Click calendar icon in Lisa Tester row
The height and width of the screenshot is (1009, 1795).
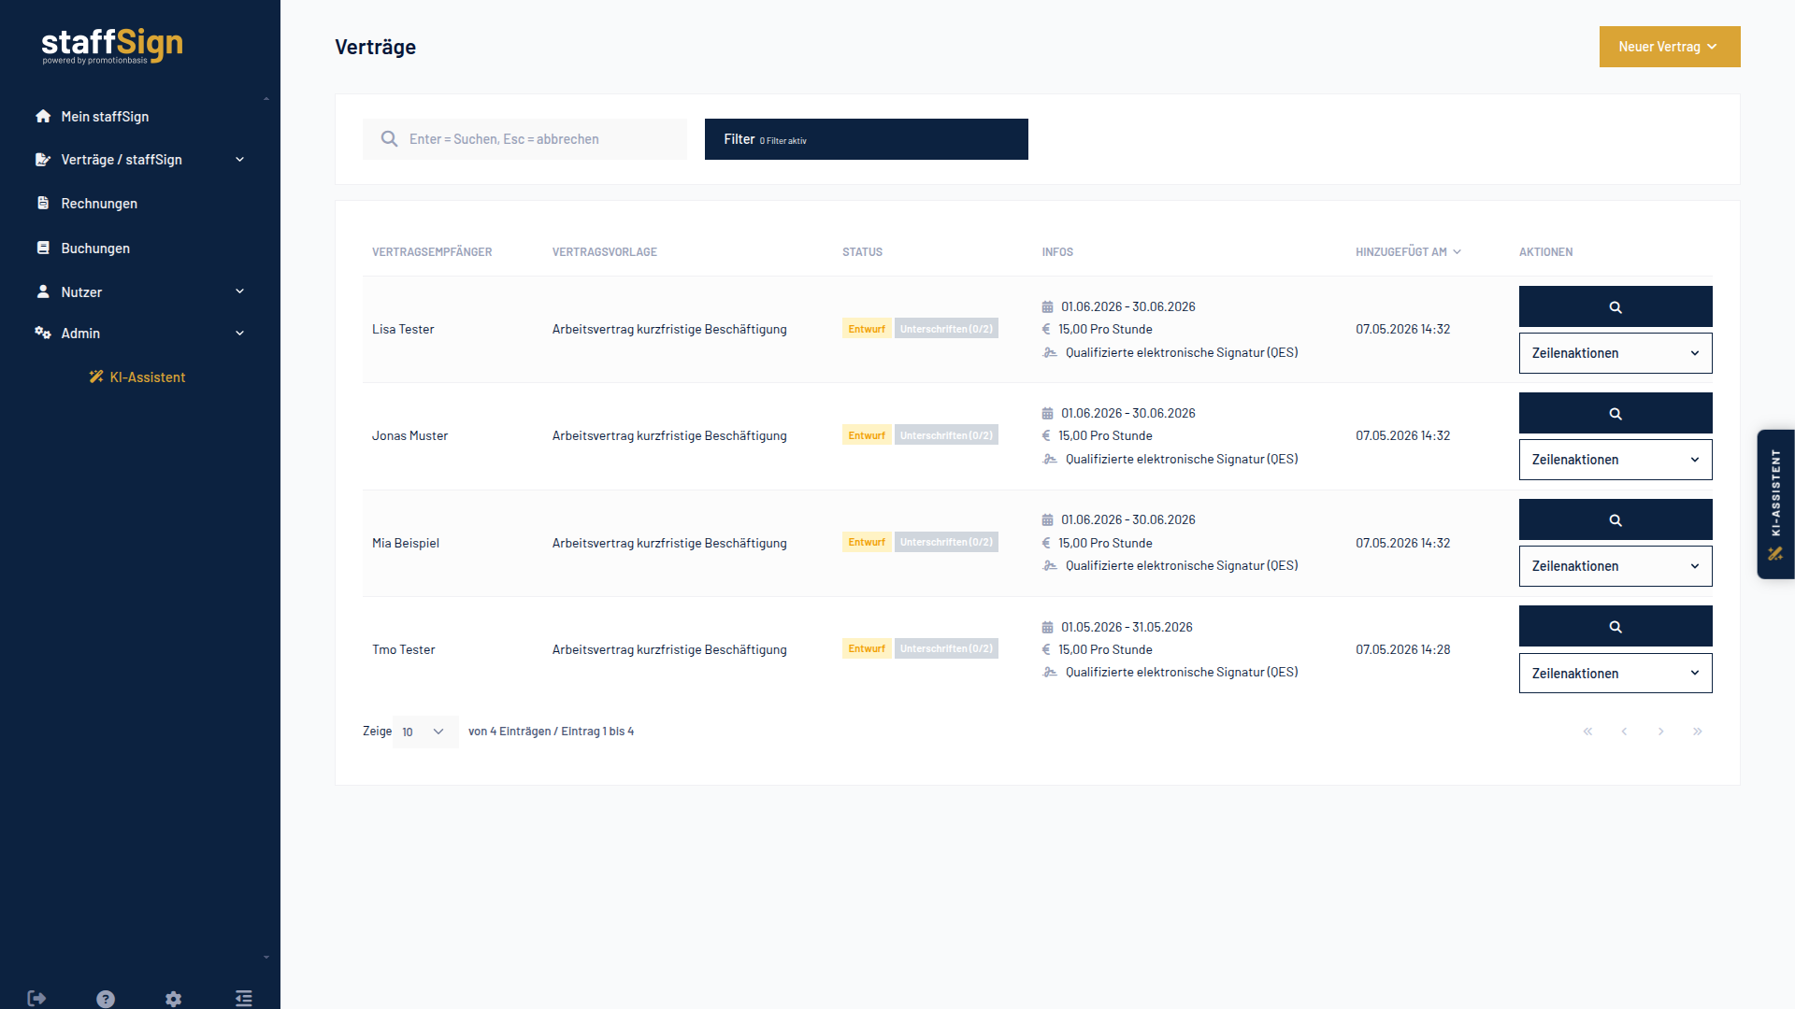[1047, 306]
